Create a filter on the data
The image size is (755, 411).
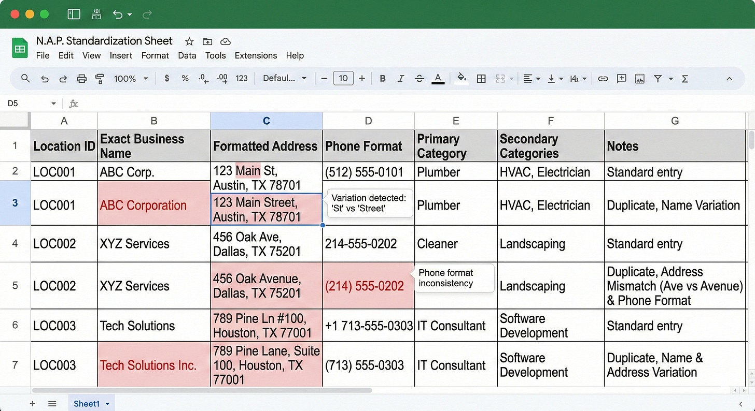[658, 78]
